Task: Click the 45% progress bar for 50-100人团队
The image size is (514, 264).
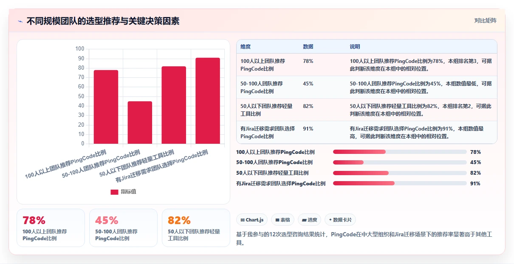Action: tap(400, 162)
